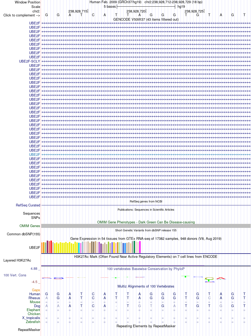Open the H3K27Ac Mark track title
This screenshot has height=336, width=251.
coord(146,257)
